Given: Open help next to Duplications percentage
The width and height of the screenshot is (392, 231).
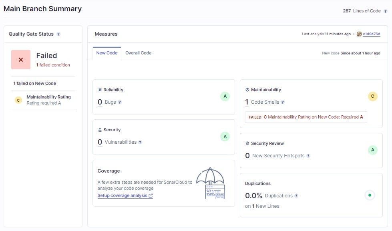Looking at the screenshot, I should [296, 196].
